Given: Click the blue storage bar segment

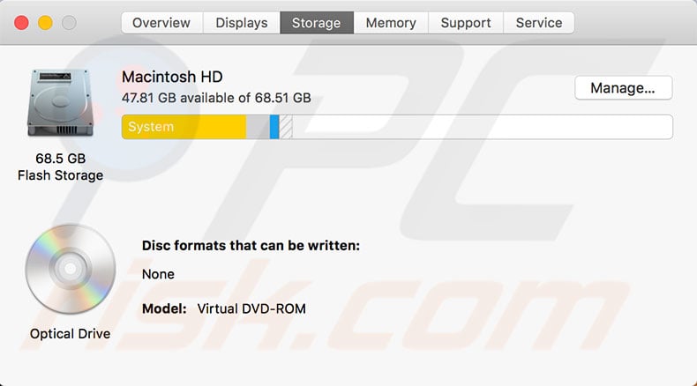Looking at the screenshot, I should [x=274, y=127].
